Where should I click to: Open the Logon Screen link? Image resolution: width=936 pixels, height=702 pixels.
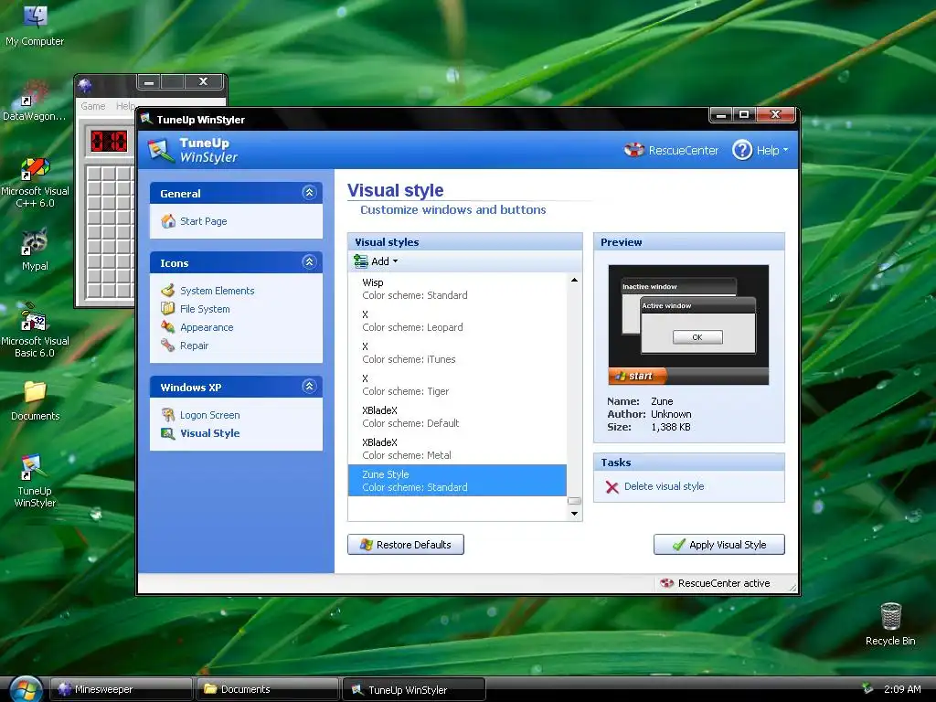pyautogui.click(x=210, y=415)
